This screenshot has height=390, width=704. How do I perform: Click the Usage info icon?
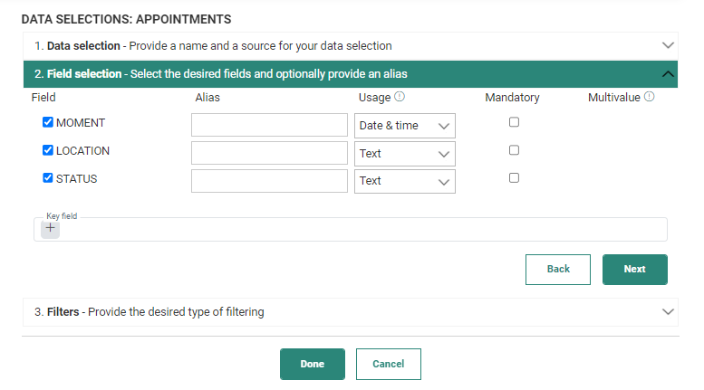point(400,97)
